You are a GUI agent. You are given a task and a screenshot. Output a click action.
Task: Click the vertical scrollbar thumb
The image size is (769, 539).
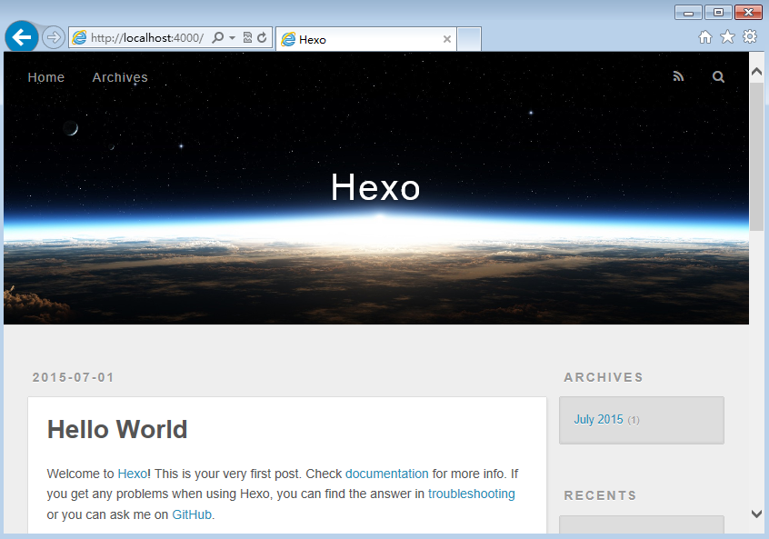[x=757, y=157]
